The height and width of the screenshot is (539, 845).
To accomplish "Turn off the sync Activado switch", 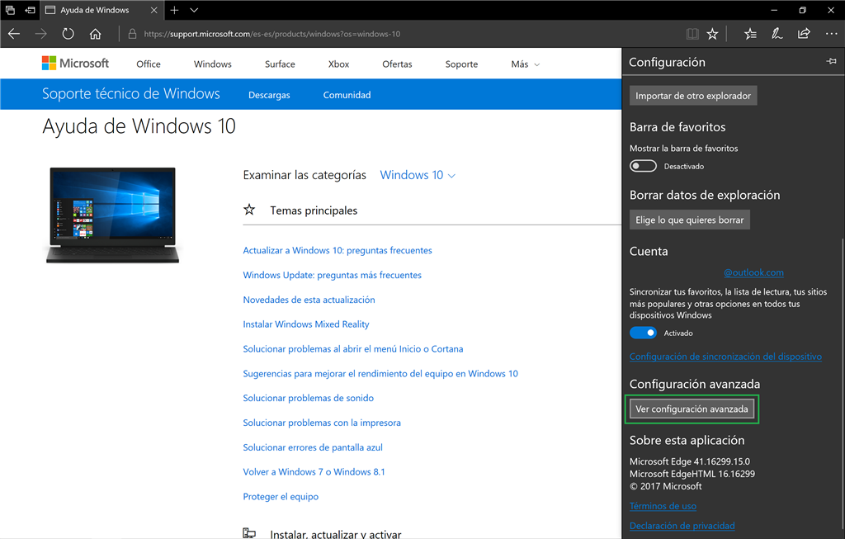I will (x=643, y=333).
